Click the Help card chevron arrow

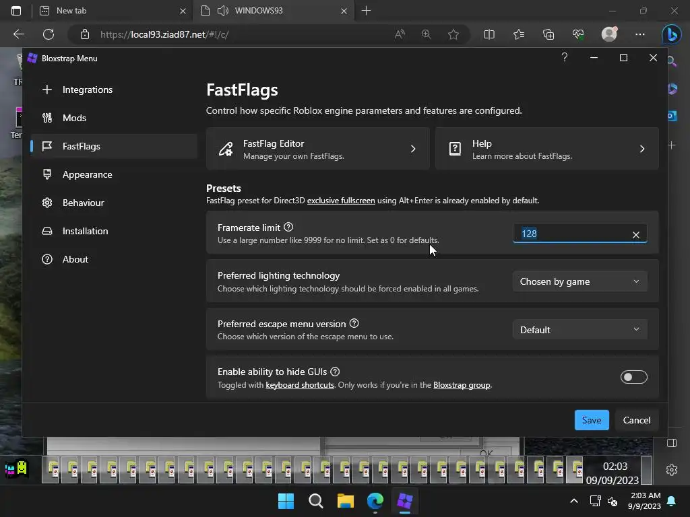tap(642, 149)
